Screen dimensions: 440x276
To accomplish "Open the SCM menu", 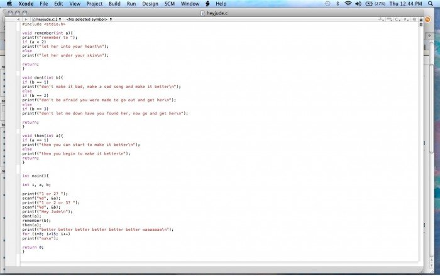I will tap(170, 4).
